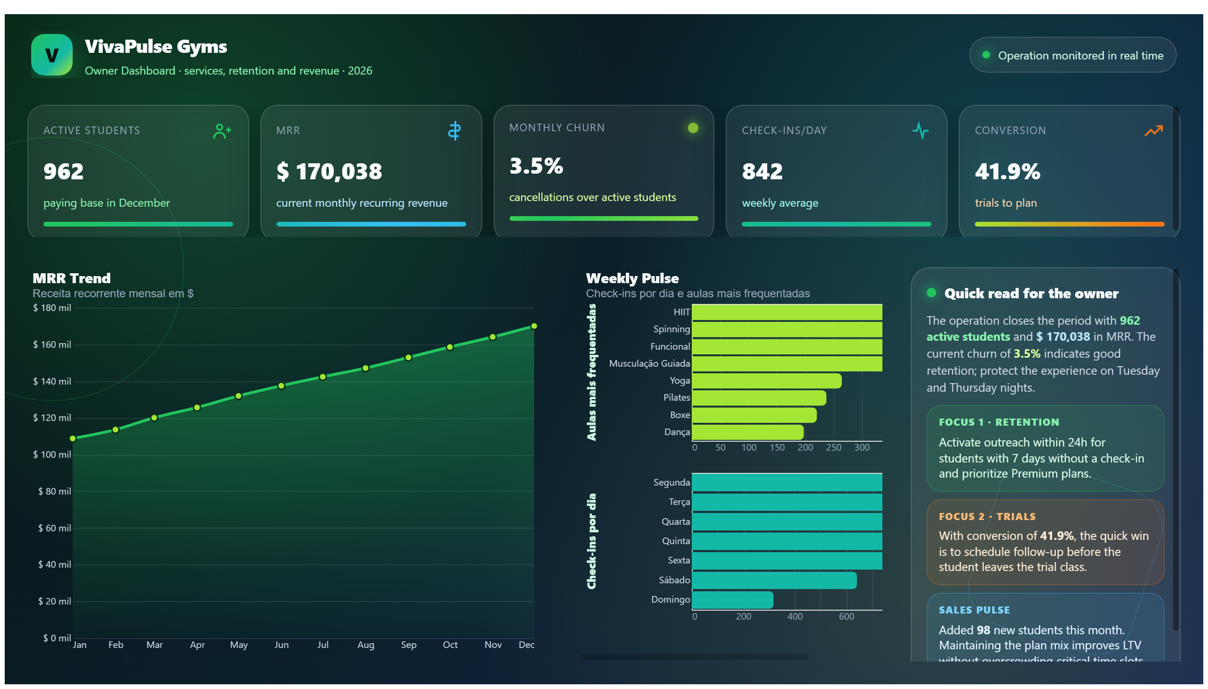Image resolution: width=1208 pixels, height=689 pixels.
Task: Click the Weekly Pulse chart title
Action: click(632, 278)
